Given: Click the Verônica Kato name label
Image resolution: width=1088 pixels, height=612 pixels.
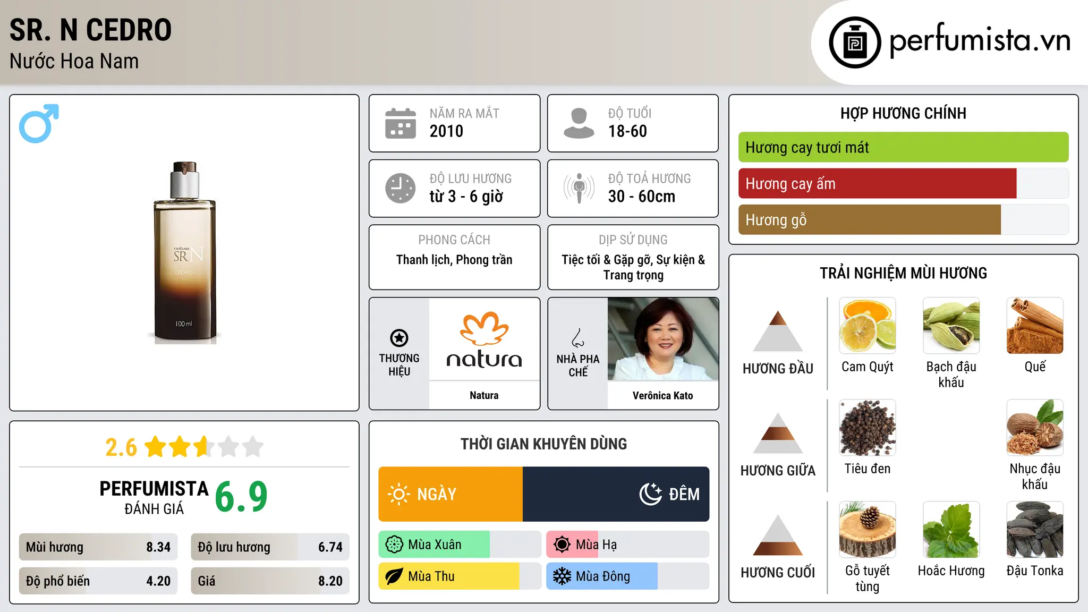Looking at the screenshot, I should [663, 395].
